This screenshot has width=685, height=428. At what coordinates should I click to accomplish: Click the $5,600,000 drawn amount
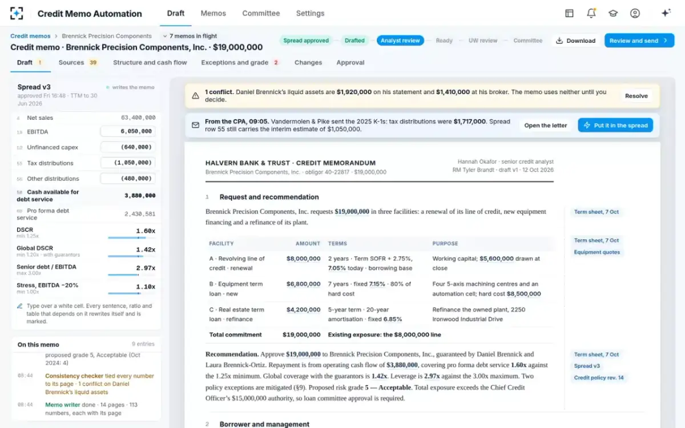point(496,259)
